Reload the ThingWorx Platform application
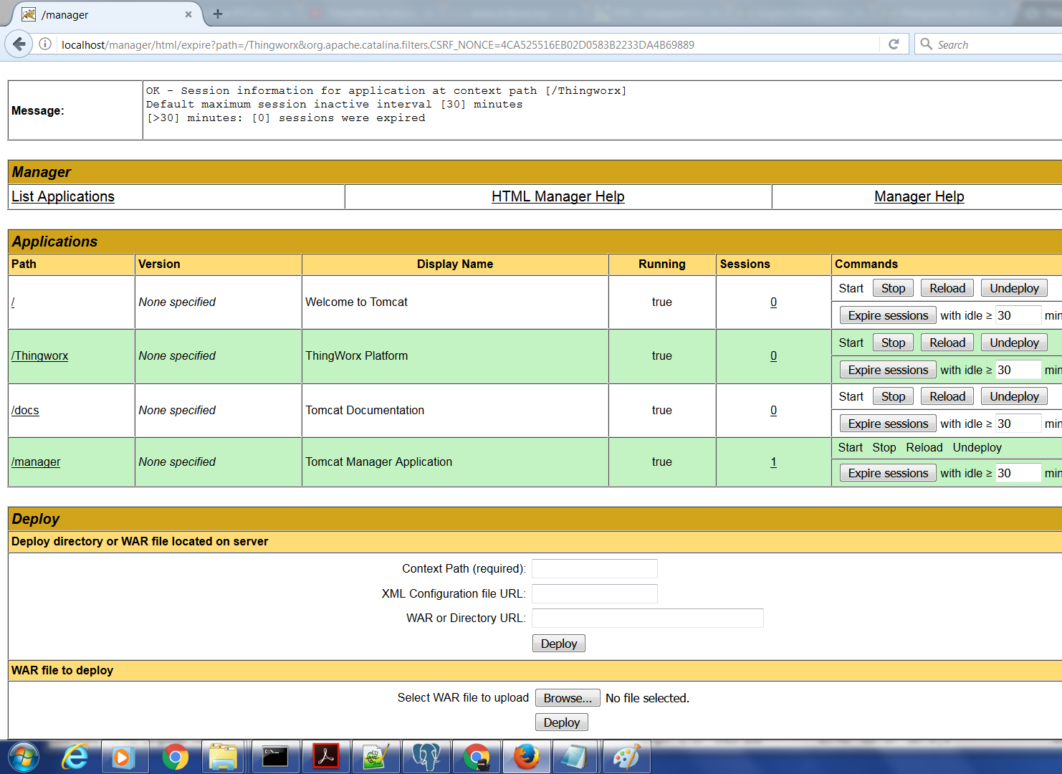The height and width of the screenshot is (774, 1062). [x=947, y=343]
